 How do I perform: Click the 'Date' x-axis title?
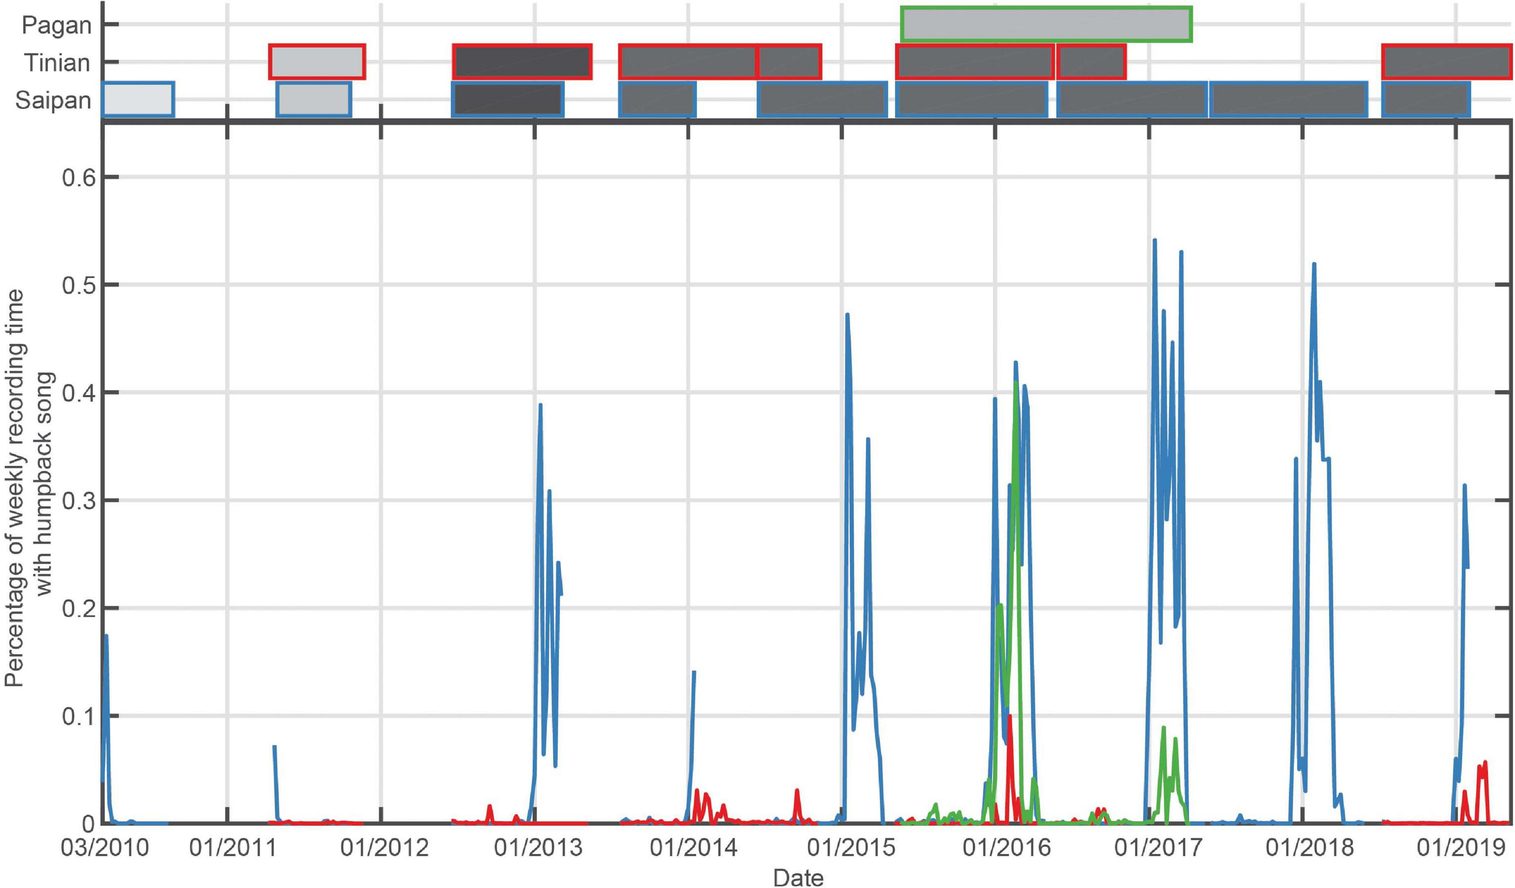tap(797, 877)
